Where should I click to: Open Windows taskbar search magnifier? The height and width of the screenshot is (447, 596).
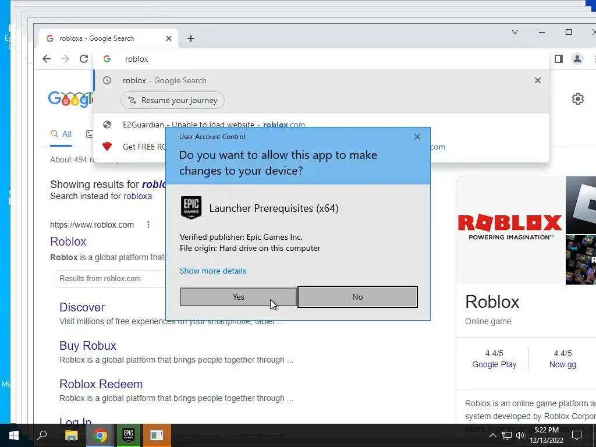pos(42,435)
